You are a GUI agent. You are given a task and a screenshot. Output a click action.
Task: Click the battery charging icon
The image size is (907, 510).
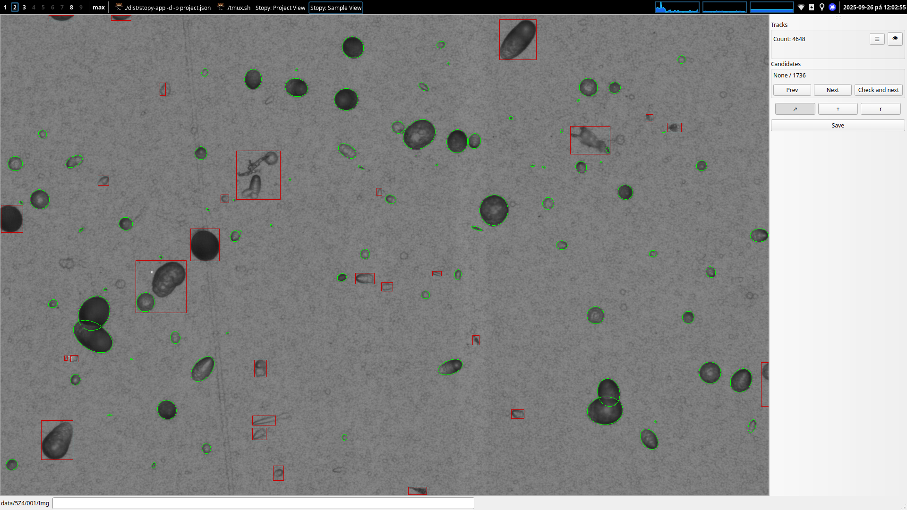(812, 8)
